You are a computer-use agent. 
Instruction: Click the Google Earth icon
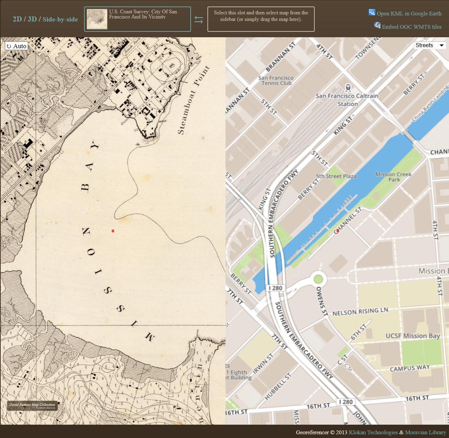point(372,12)
